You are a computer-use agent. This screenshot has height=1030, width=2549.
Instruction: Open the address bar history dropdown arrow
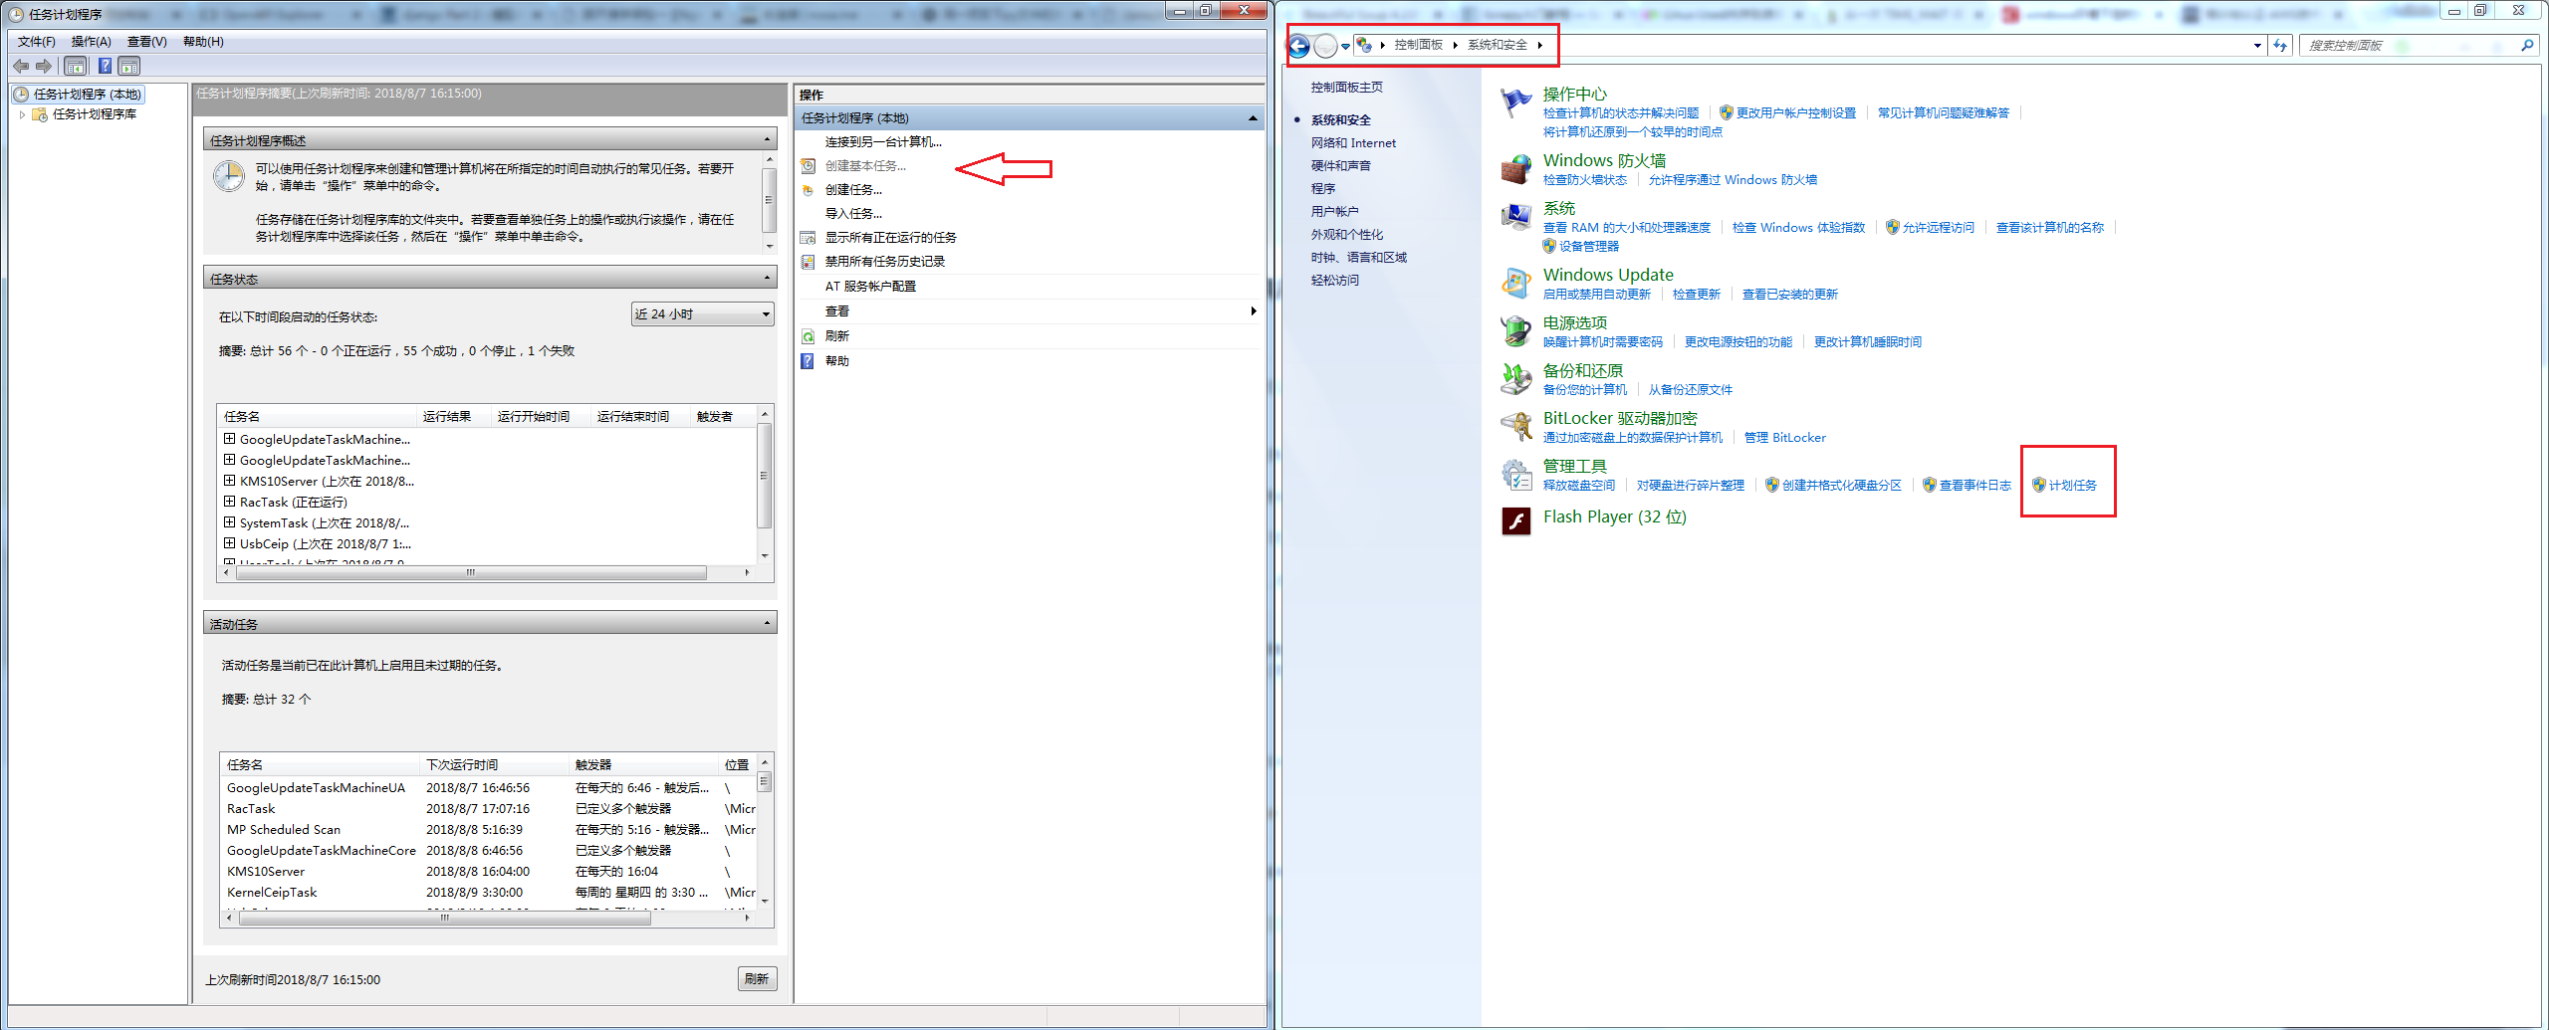tap(2257, 46)
